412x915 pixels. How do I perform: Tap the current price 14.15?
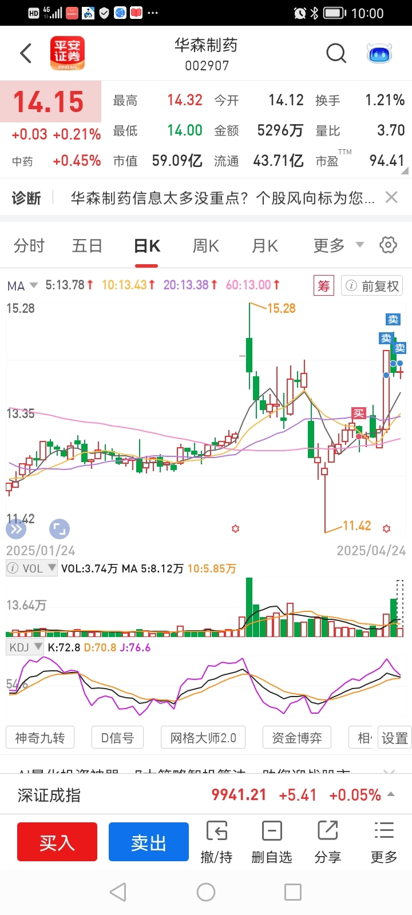tap(49, 102)
